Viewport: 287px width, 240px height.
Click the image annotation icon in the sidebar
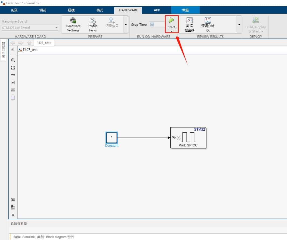[13, 90]
